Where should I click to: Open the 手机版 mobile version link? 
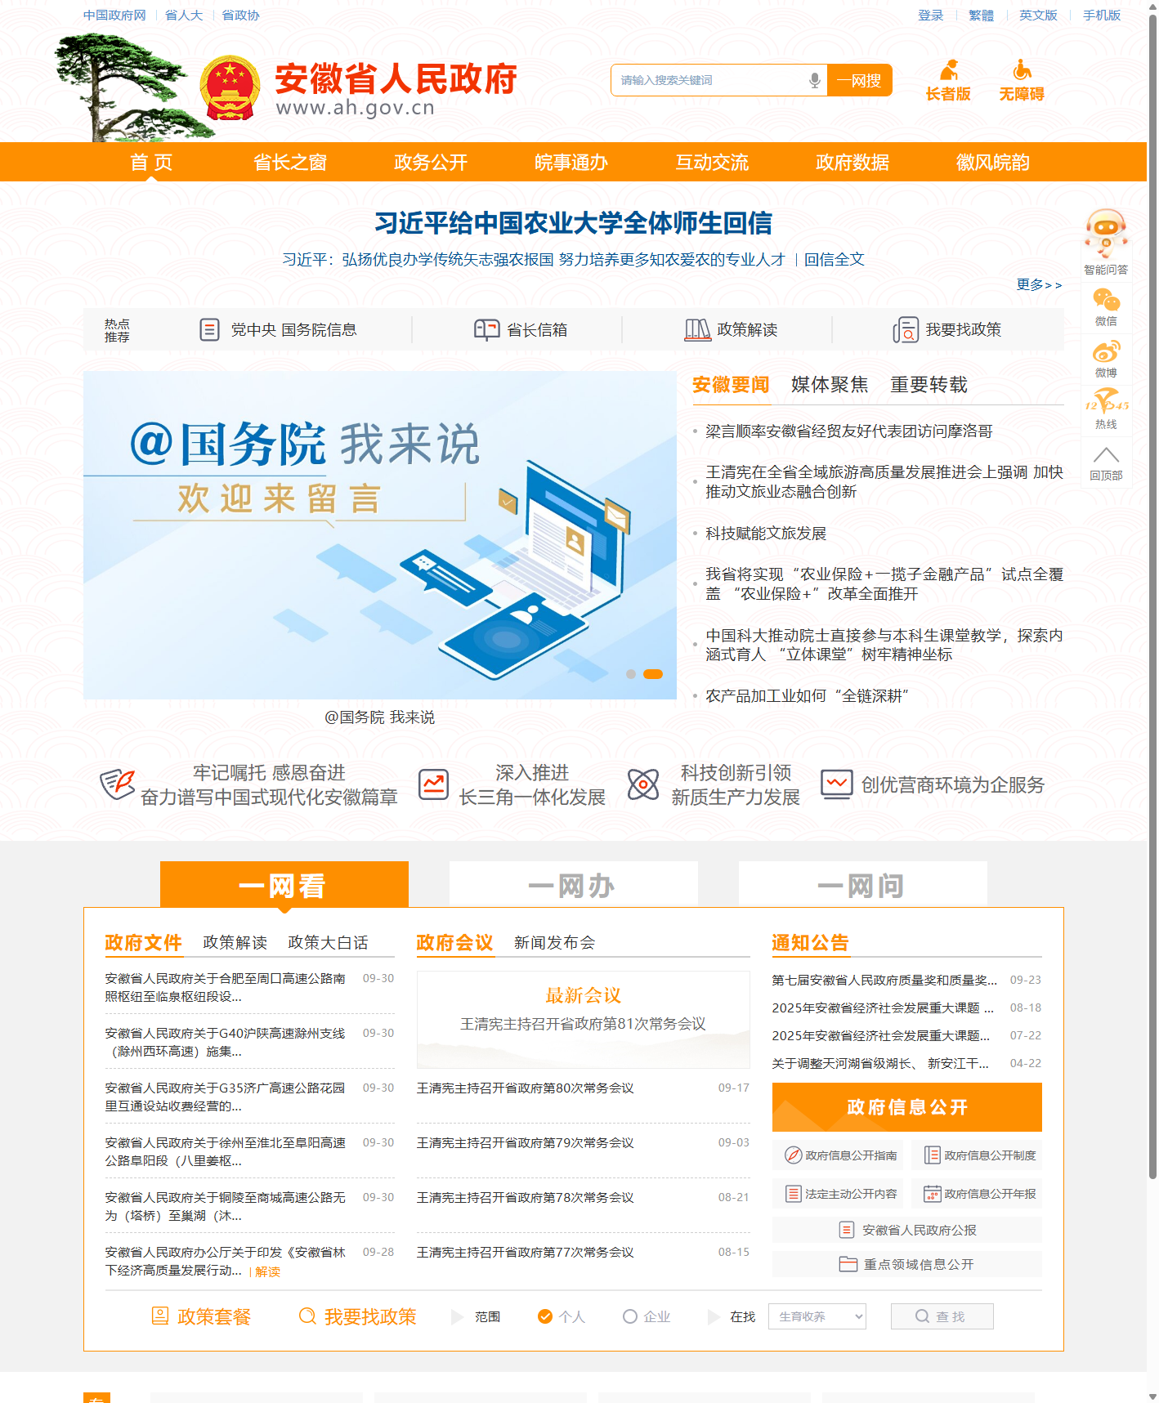1102,15
